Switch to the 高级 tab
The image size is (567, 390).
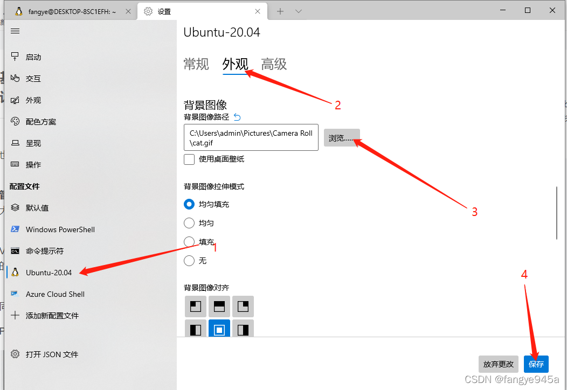point(274,64)
